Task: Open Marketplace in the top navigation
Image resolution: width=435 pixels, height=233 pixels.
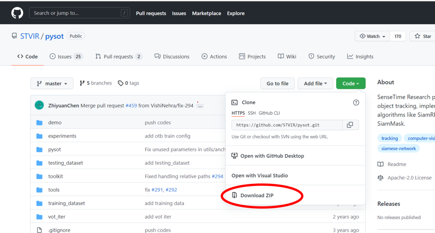Action: coord(207,13)
